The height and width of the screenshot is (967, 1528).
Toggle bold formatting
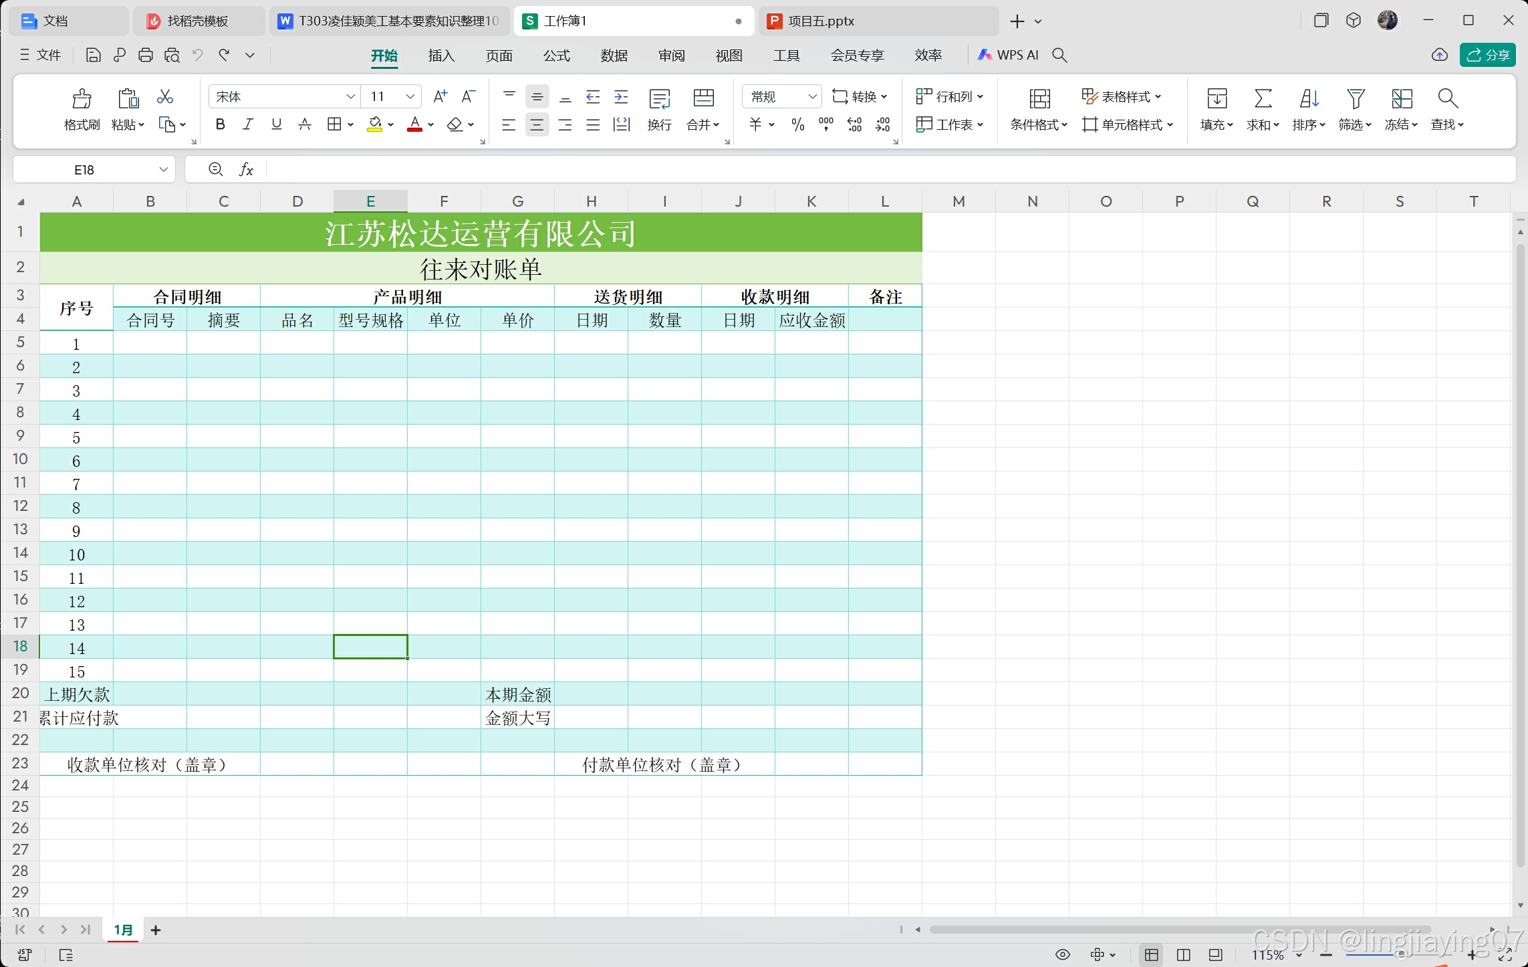click(x=220, y=124)
